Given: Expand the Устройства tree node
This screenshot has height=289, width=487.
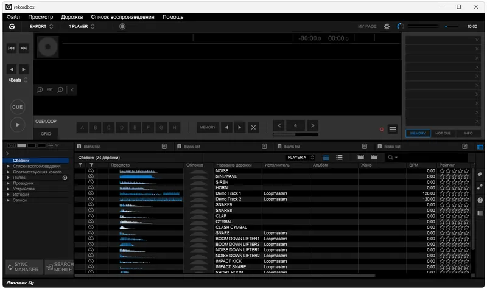Looking at the screenshot, I should pyautogui.click(x=8, y=189).
